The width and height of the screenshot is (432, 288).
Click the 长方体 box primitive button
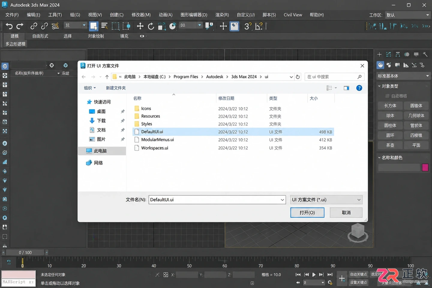390,106
